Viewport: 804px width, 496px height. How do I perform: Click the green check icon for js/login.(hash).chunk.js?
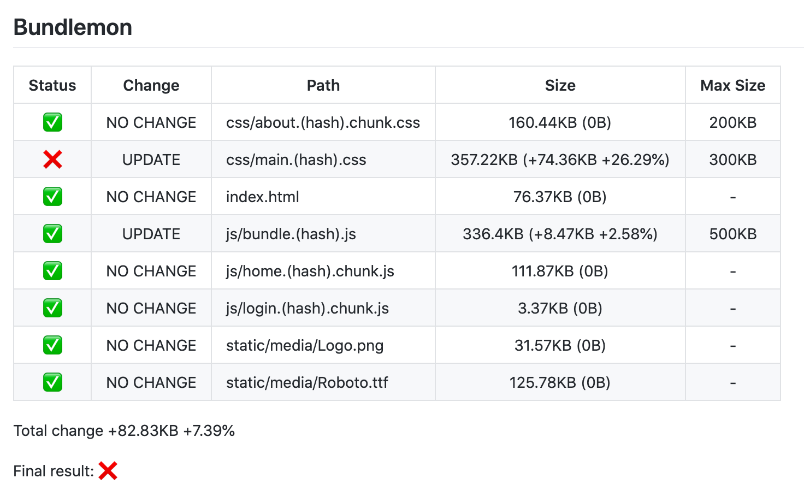[x=52, y=308]
